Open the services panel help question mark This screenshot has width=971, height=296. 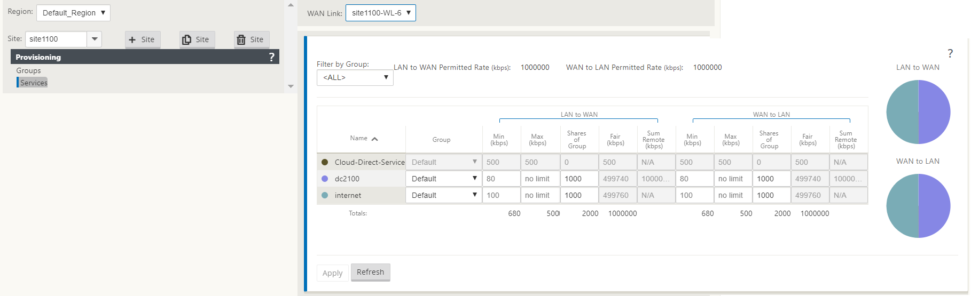pos(950,53)
